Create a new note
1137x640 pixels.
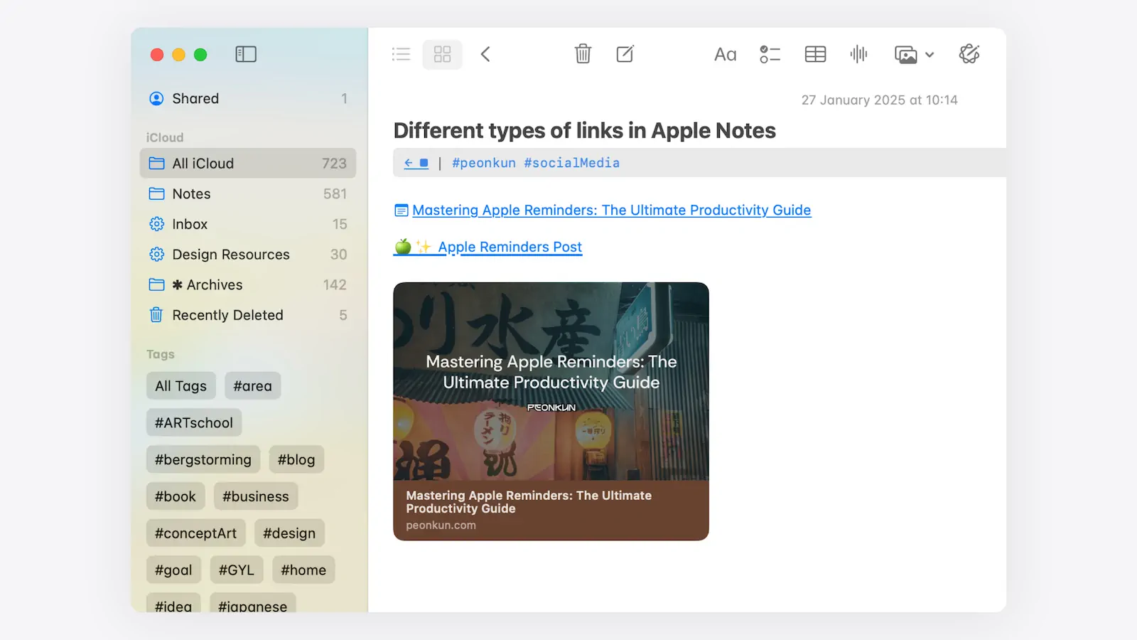pyautogui.click(x=625, y=54)
